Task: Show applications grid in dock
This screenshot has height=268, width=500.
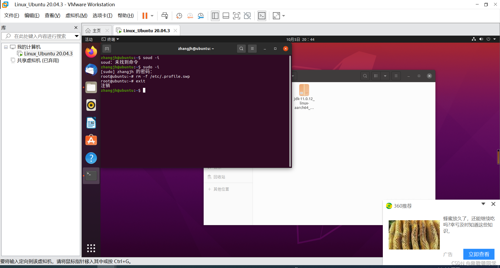Action: [x=91, y=248]
